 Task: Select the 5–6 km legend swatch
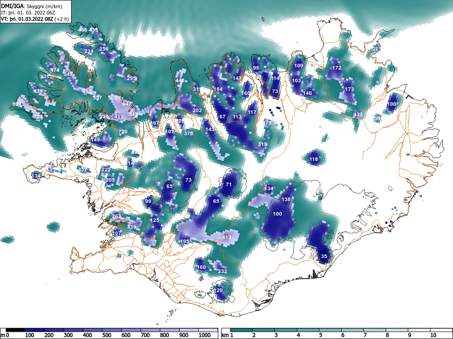coord(330,330)
